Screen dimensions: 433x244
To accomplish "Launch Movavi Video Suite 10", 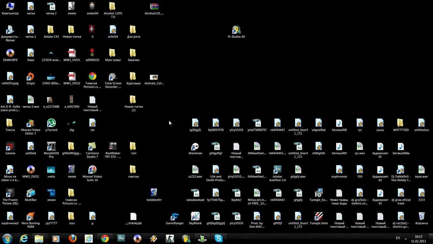I will 92,174.
